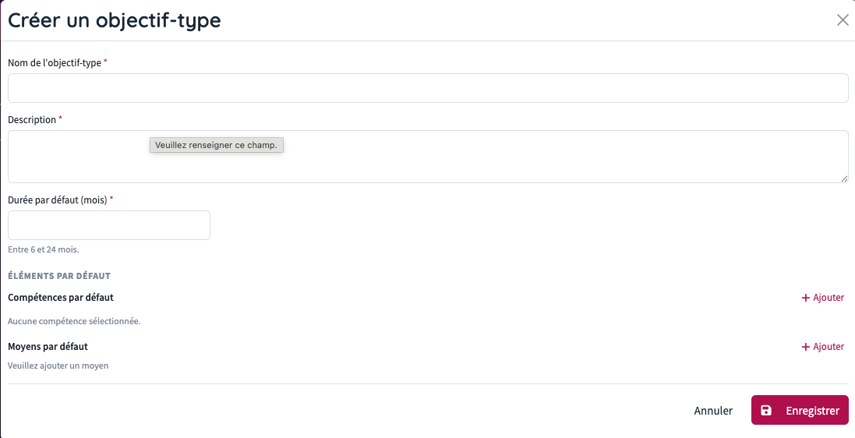Screen dimensions: 855x438
Task: Click the Durée par défaut (mois) label
Action: [57, 200]
